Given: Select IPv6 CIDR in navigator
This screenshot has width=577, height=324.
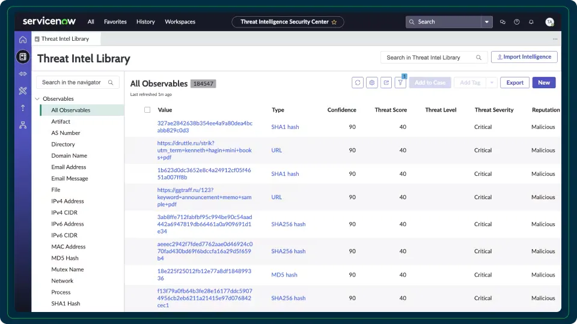Looking at the screenshot, I should click(64, 235).
